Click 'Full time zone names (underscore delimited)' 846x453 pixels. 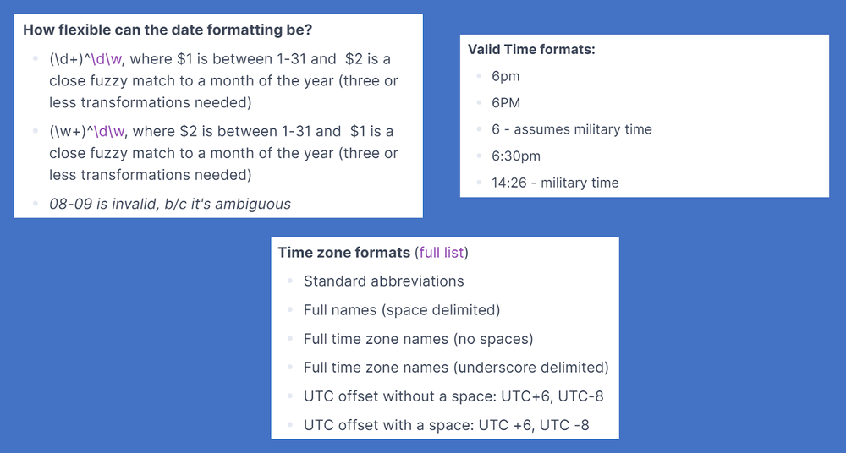click(x=456, y=368)
